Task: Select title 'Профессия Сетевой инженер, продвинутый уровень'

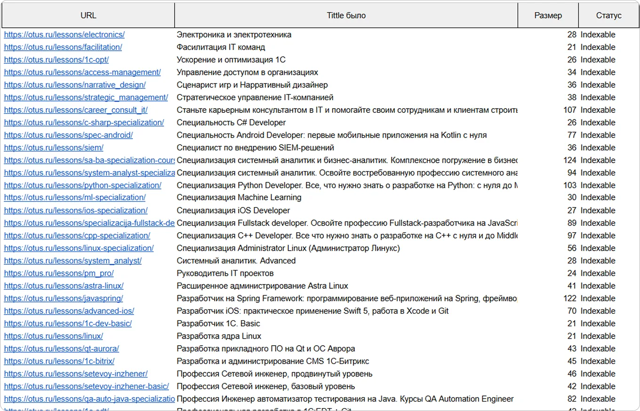Action: (275, 374)
